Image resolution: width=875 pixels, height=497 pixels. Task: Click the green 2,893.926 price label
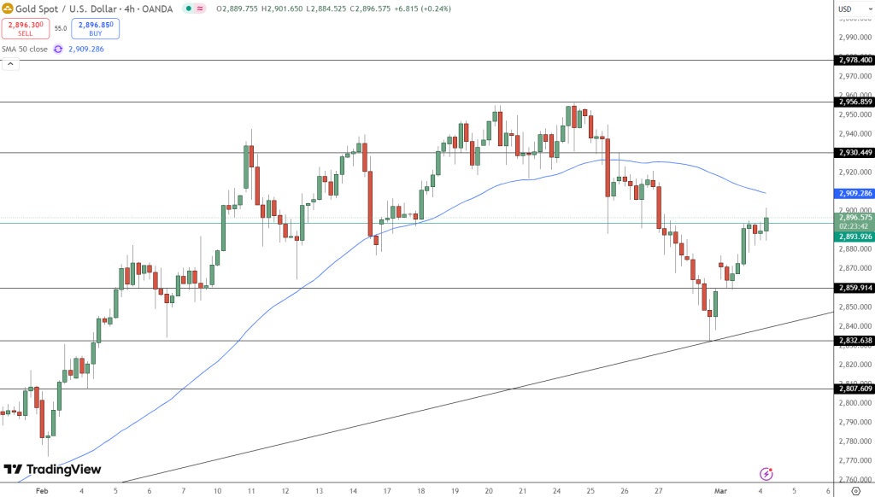click(x=854, y=237)
